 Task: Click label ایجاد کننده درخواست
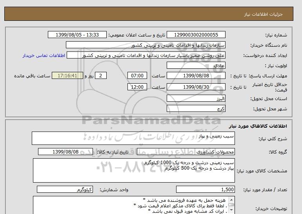coord(265,55)
